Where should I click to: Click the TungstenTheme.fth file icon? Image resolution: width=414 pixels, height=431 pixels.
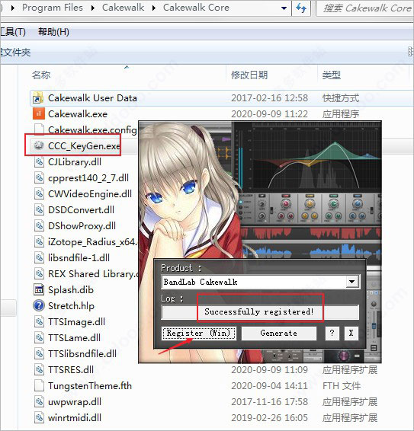pyautogui.click(x=39, y=385)
